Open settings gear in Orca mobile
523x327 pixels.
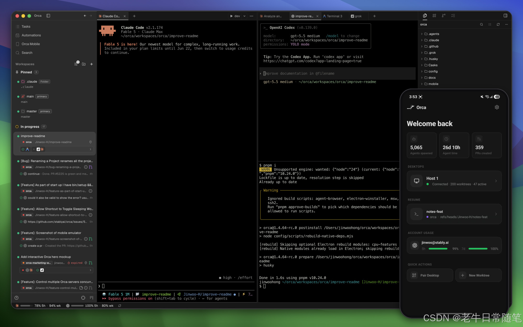(x=497, y=107)
